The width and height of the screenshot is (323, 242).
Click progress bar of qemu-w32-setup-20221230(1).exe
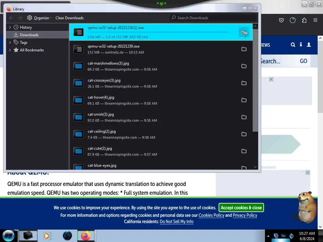click(x=158, y=32)
